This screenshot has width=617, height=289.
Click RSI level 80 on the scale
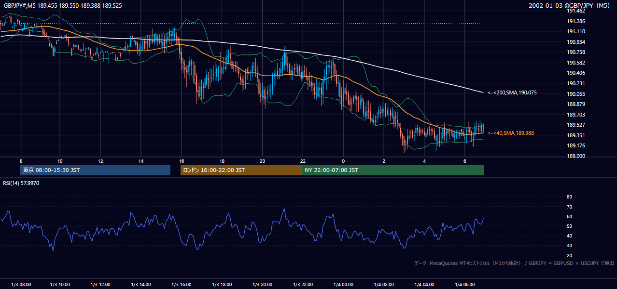pos(570,197)
